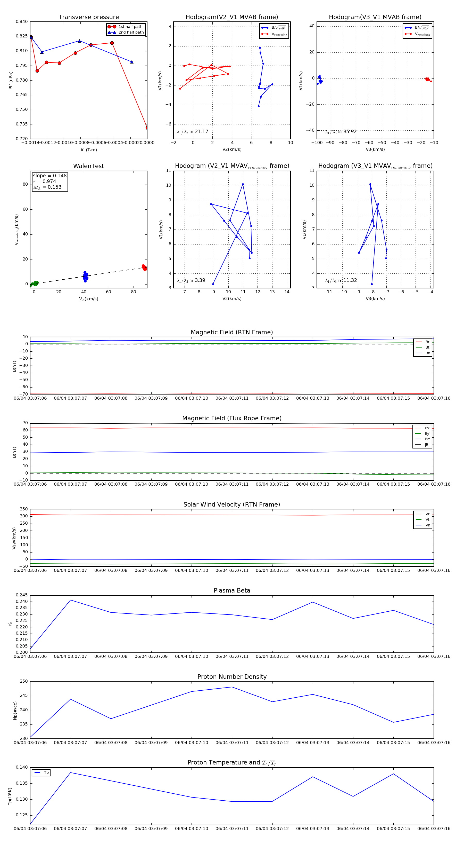Click the 'Tp(10^6K)' y-axis label
Screen dimensions: 464x852
(10, 796)
